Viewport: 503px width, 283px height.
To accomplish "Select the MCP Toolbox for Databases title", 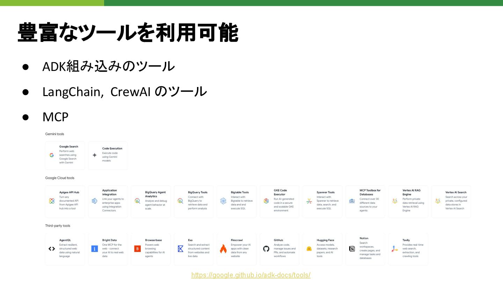I will [x=370, y=192].
